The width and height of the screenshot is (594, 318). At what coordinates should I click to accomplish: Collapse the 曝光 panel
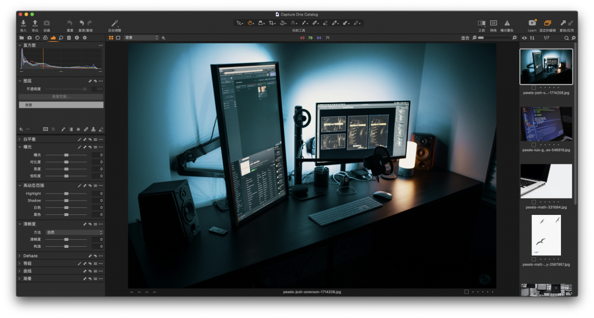coord(20,147)
